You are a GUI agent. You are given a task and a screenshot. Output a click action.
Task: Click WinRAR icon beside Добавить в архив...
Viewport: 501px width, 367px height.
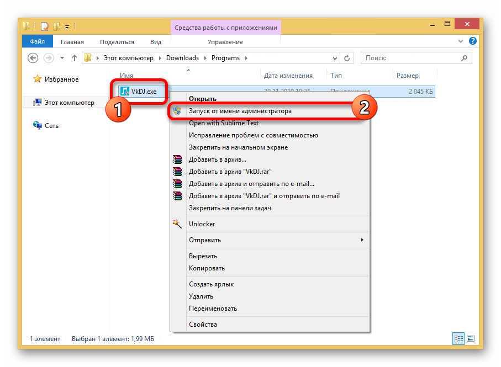[177, 159]
